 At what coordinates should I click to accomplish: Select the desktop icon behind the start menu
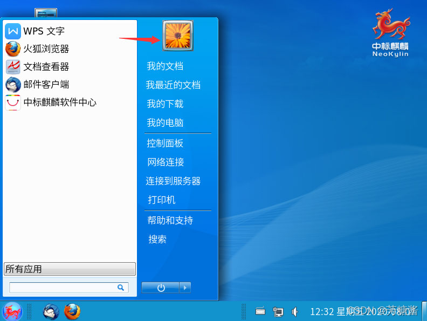coord(46,13)
